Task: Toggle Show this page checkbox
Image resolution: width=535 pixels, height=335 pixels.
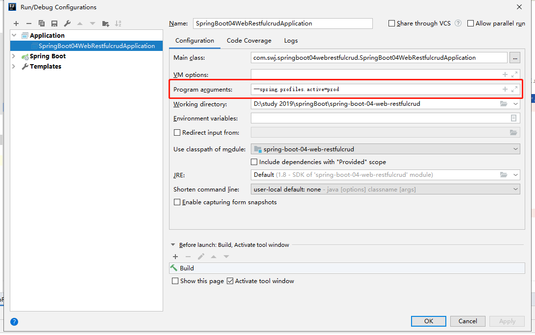Action: tap(175, 281)
